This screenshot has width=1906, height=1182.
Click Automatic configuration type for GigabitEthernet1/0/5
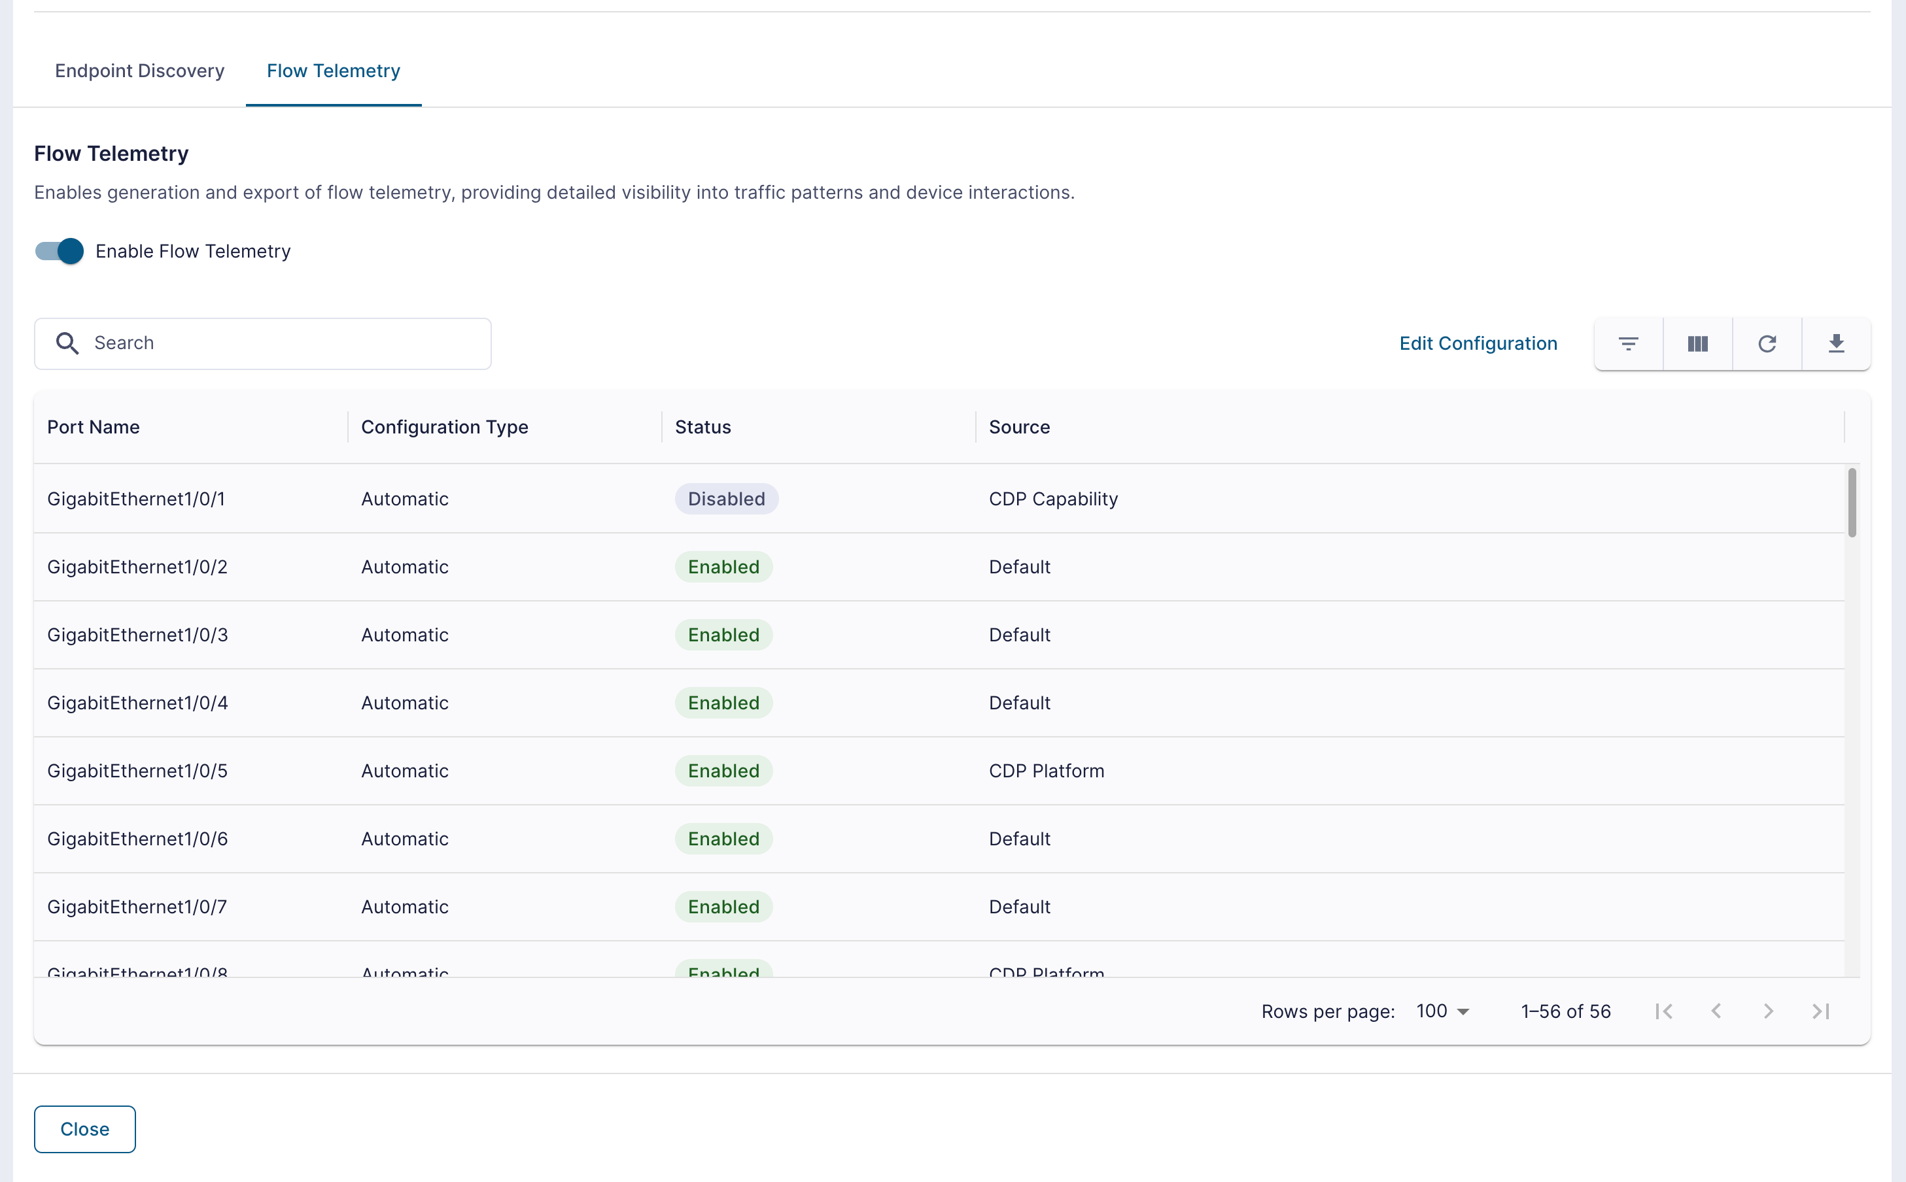(404, 771)
